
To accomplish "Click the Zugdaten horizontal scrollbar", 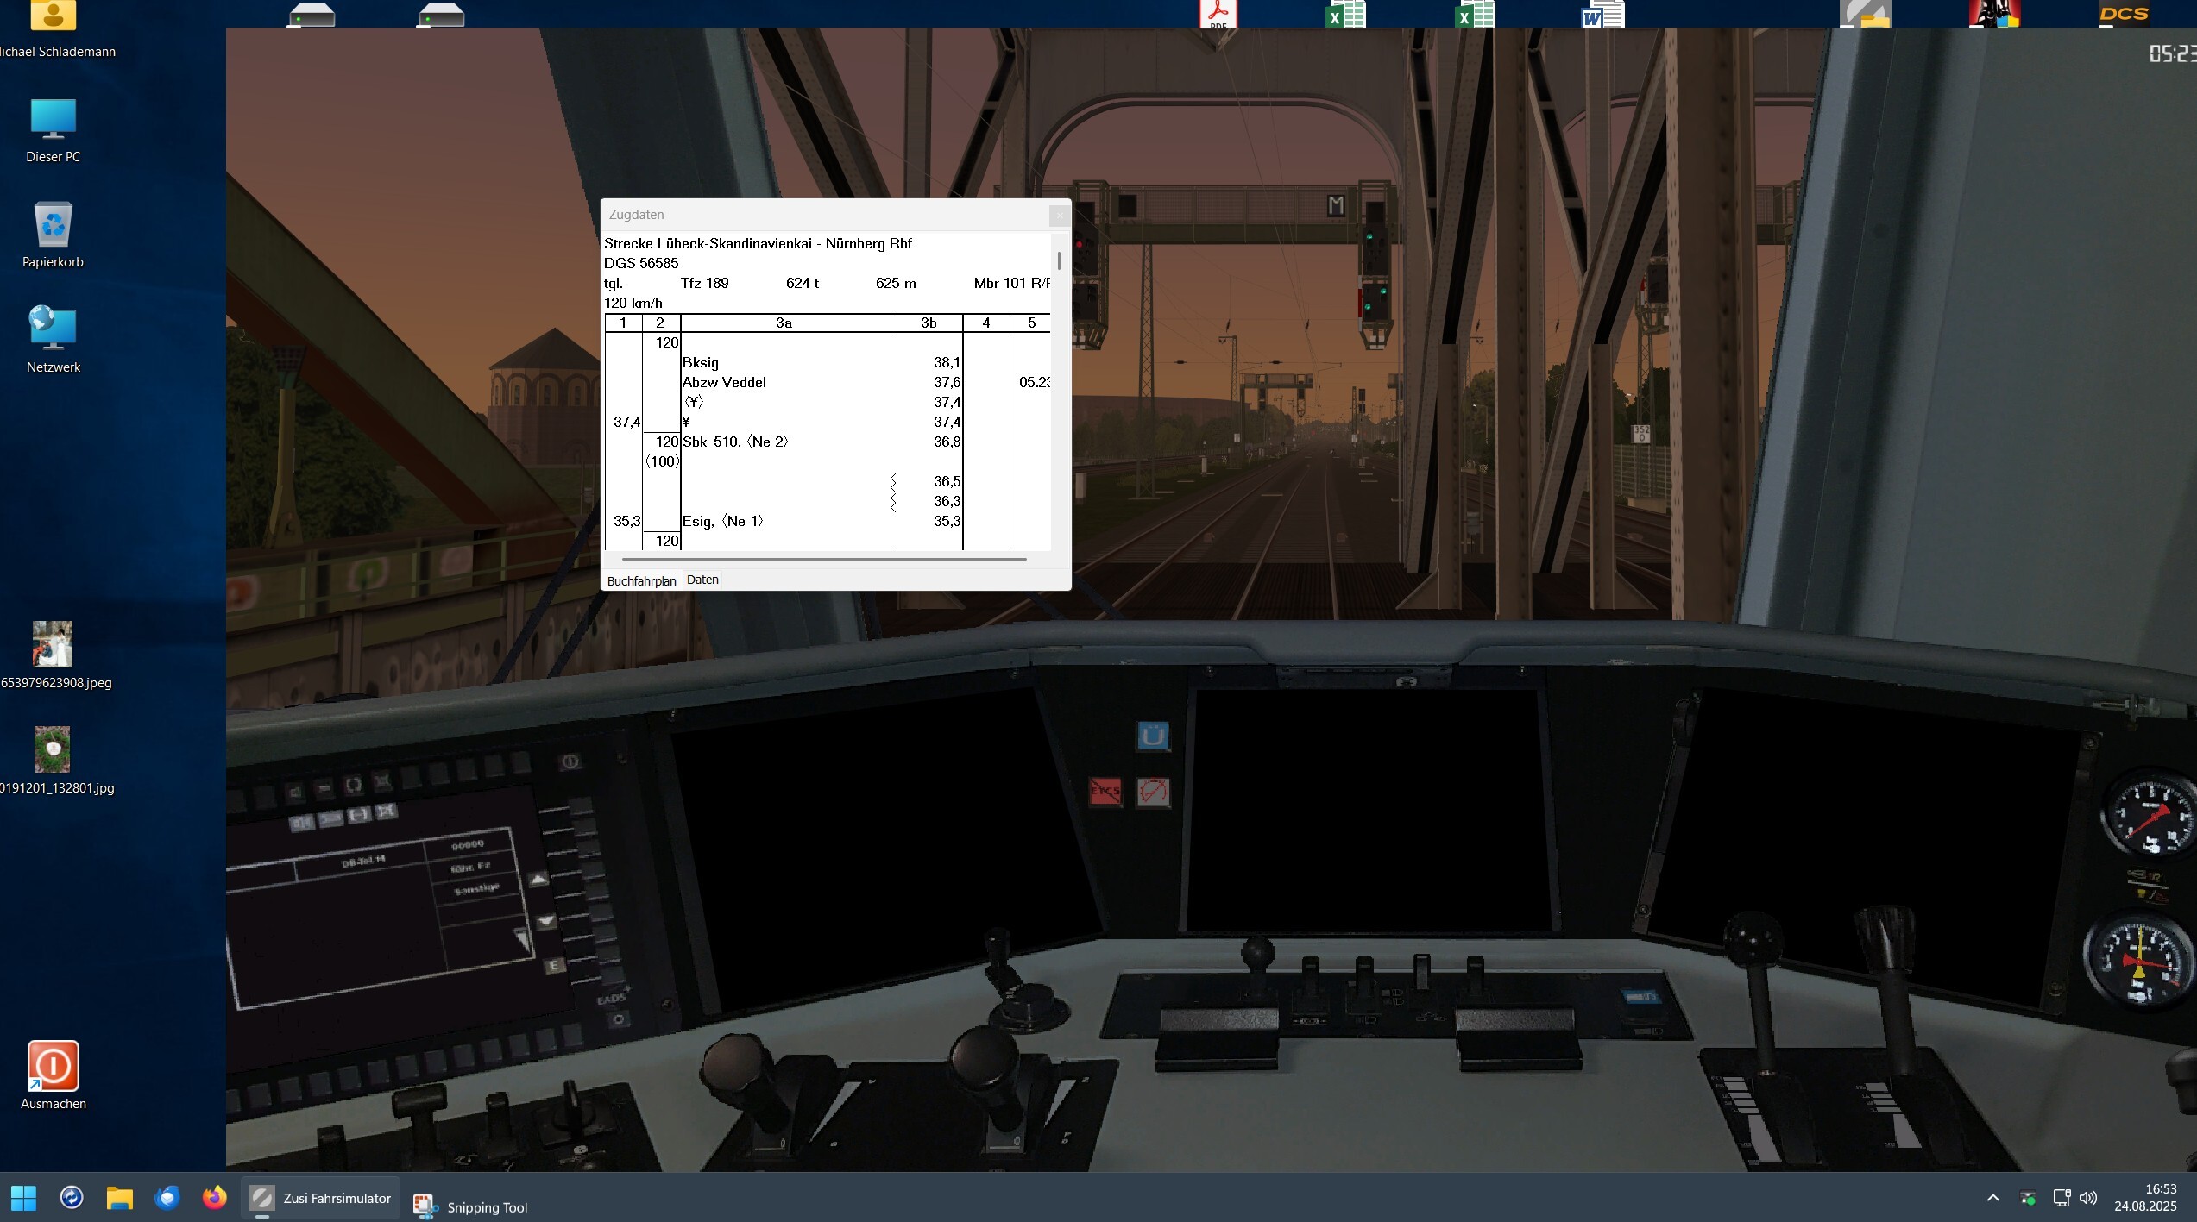I will (x=823, y=559).
